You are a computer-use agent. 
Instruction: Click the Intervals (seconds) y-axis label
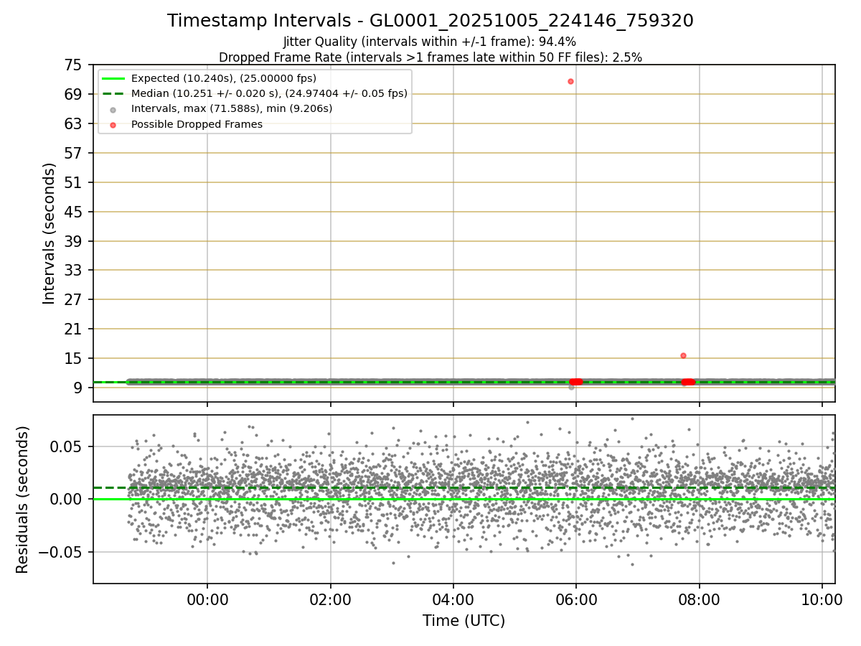tap(50, 233)
